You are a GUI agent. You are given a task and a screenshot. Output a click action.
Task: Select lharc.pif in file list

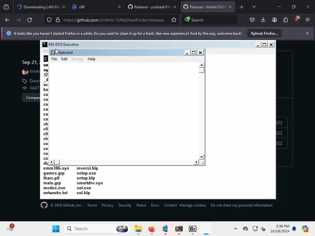coord(51,178)
